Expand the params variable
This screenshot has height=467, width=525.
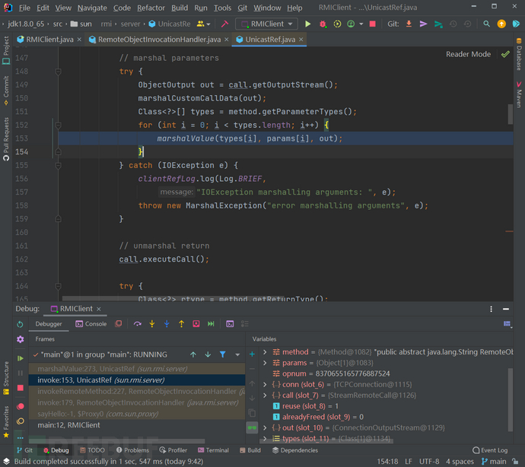pos(265,363)
